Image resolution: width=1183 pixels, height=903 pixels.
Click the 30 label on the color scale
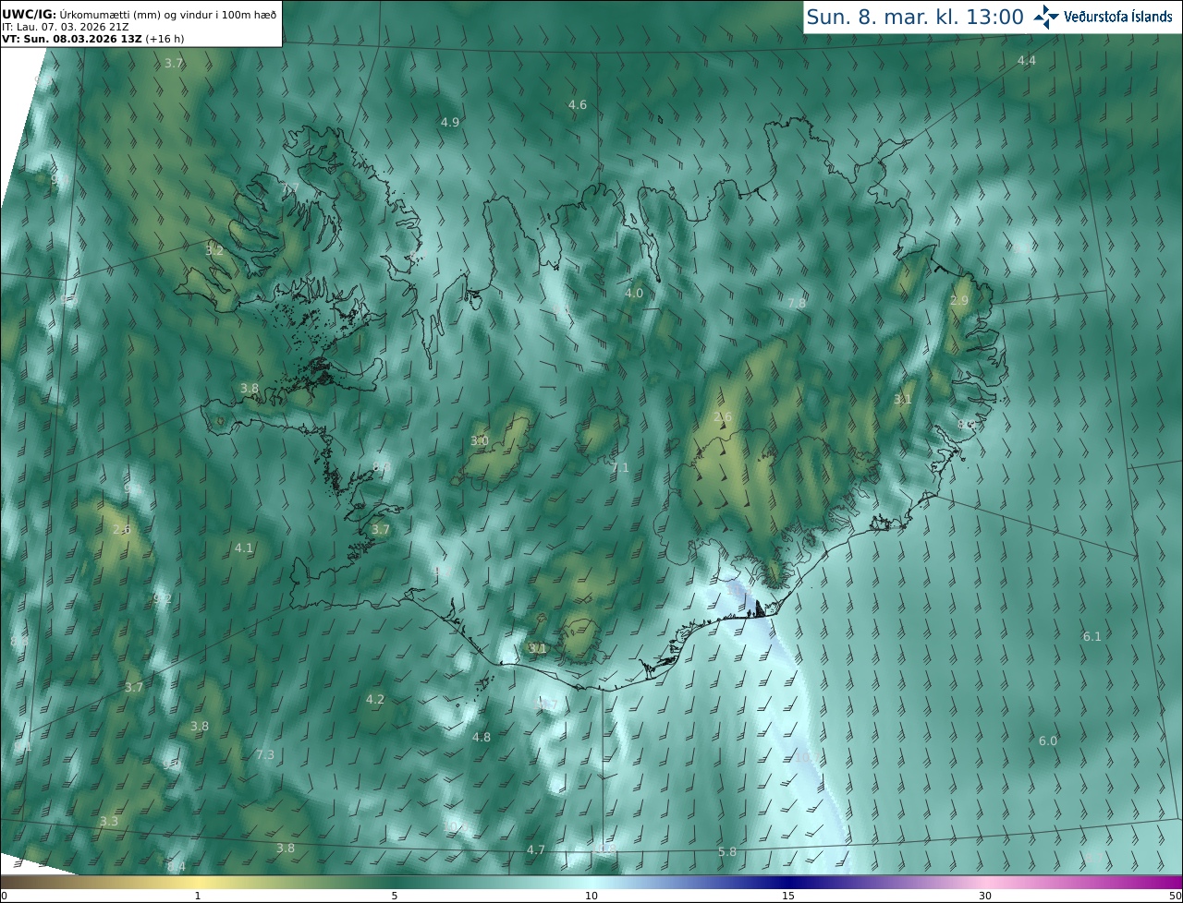coord(985,896)
